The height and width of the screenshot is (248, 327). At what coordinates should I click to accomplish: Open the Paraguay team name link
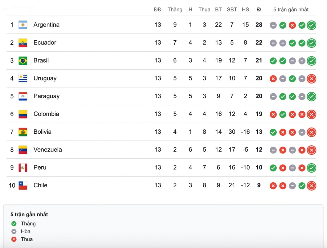(47, 96)
